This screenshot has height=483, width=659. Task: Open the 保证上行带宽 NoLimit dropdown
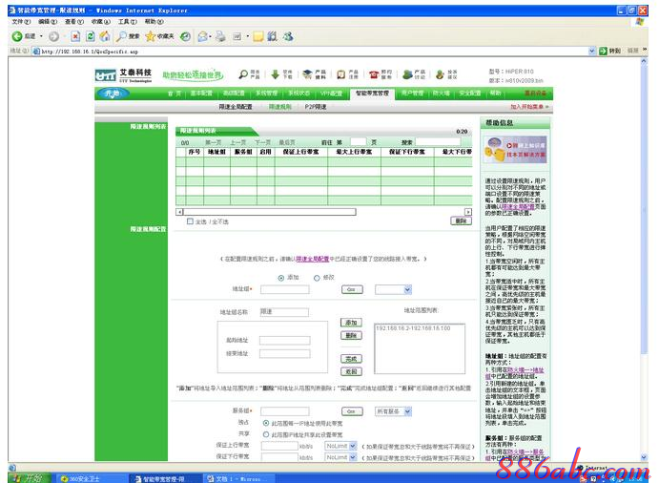tap(341, 445)
